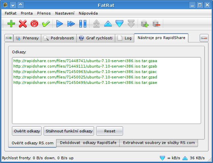This screenshot has width=213, height=163.
Task: Open the Nastavení menu
Action: (x=65, y=13)
